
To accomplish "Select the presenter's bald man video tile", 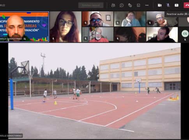I will (25, 27).
